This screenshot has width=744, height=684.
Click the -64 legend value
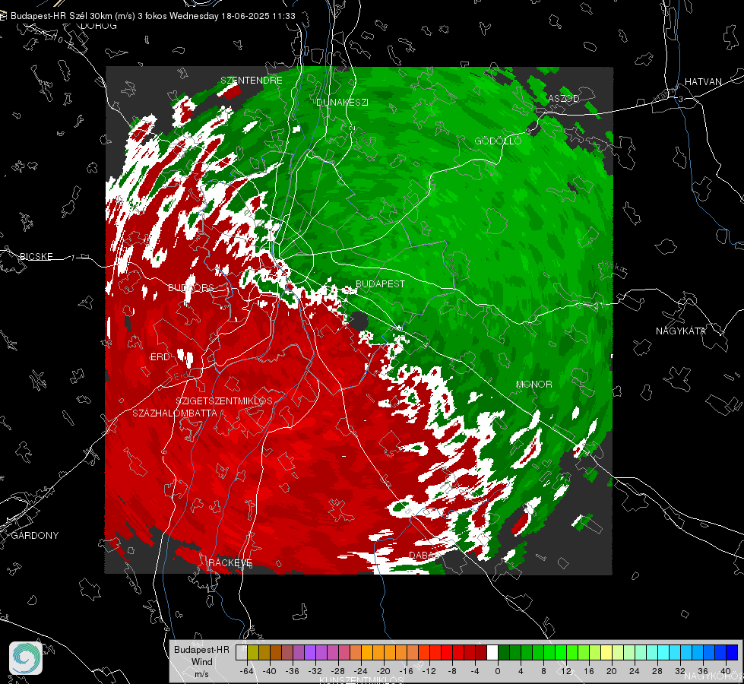(x=247, y=671)
